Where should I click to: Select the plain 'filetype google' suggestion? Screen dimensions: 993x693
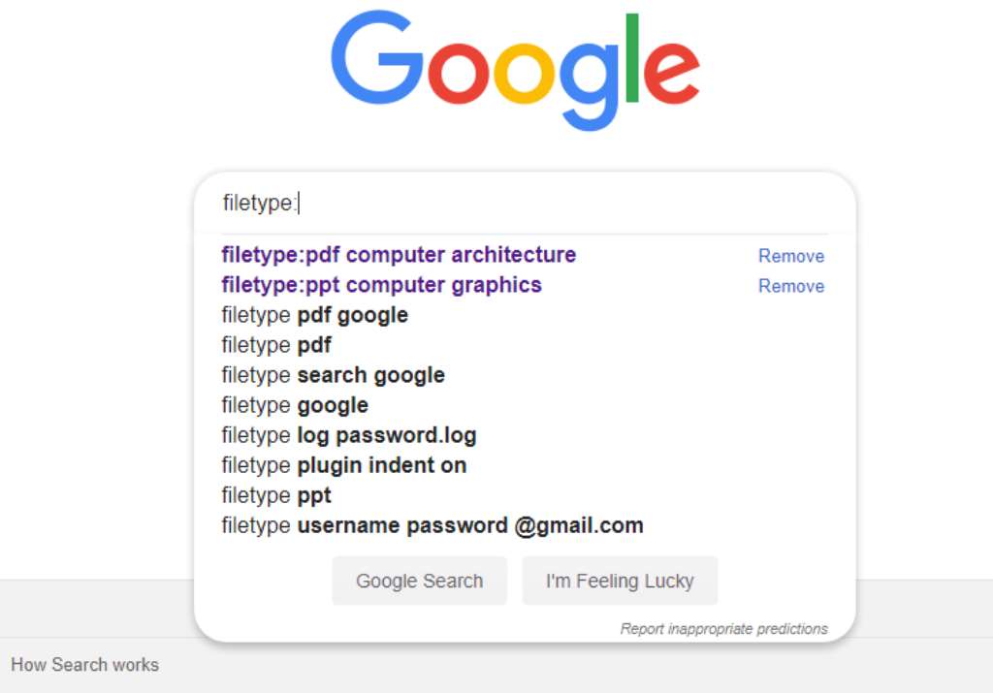(x=295, y=405)
